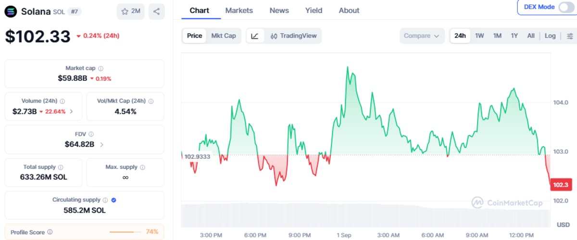
Task: Set chart range to 1W
Action: (x=479, y=36)
